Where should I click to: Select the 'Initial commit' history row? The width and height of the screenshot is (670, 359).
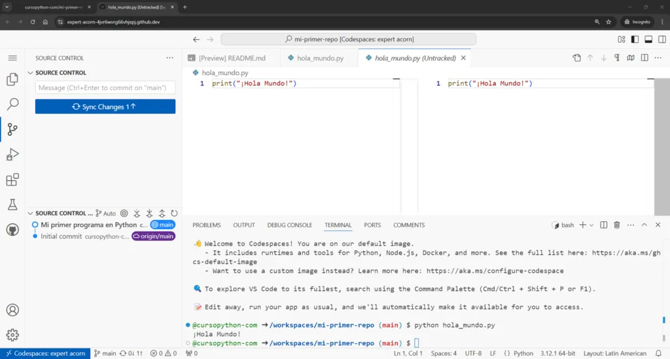(103, 236)
